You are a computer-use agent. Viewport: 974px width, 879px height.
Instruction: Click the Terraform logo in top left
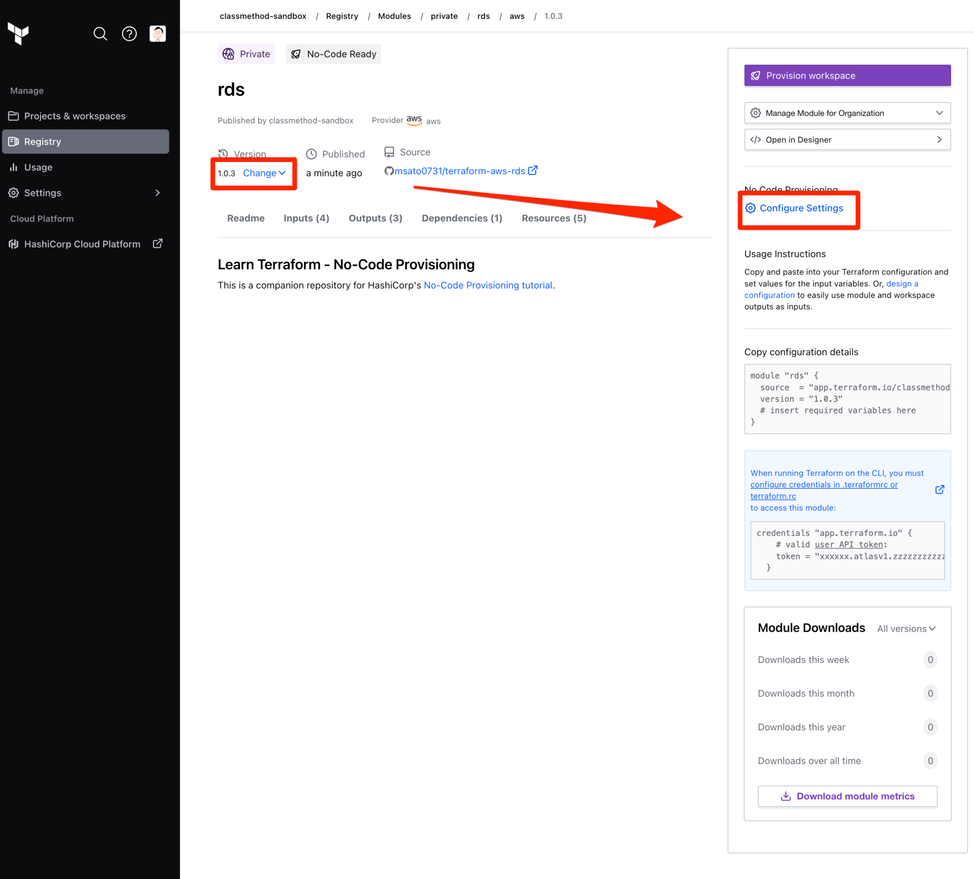point(19,34)
